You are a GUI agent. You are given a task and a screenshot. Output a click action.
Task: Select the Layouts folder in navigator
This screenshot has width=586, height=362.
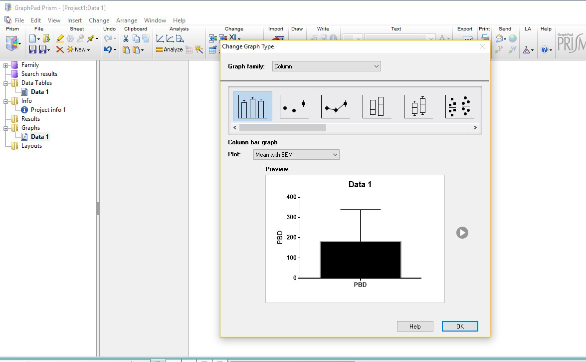(x=31, y=146)
